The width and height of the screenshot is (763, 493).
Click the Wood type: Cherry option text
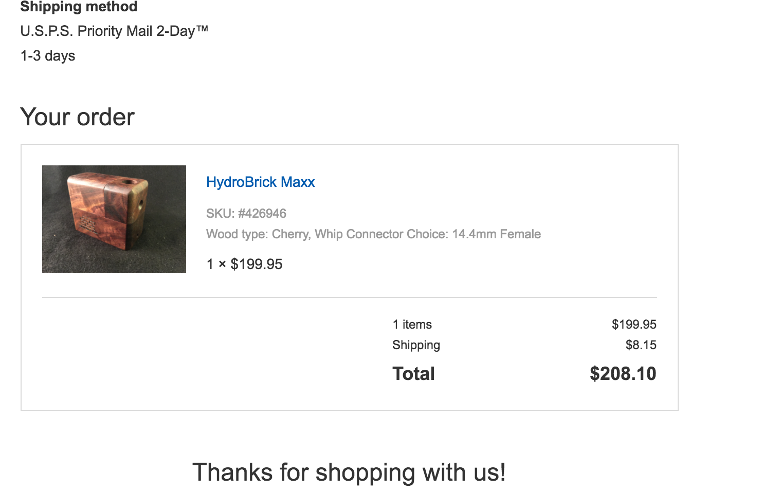click(x=258, y=234)
